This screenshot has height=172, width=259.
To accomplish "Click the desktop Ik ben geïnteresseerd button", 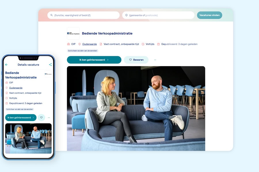I will pos(94,60).
